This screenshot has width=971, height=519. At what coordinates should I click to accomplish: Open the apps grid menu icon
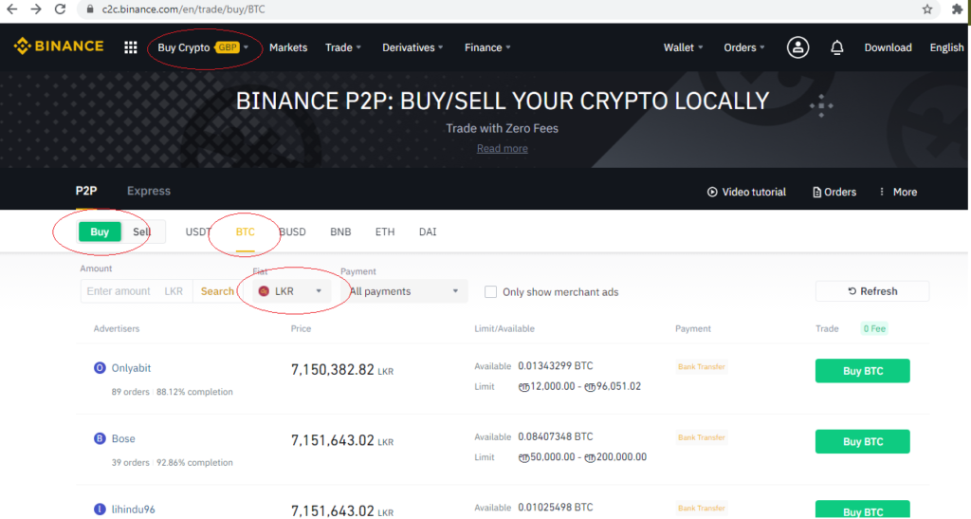pyautogui.click(x=130, y=47)
